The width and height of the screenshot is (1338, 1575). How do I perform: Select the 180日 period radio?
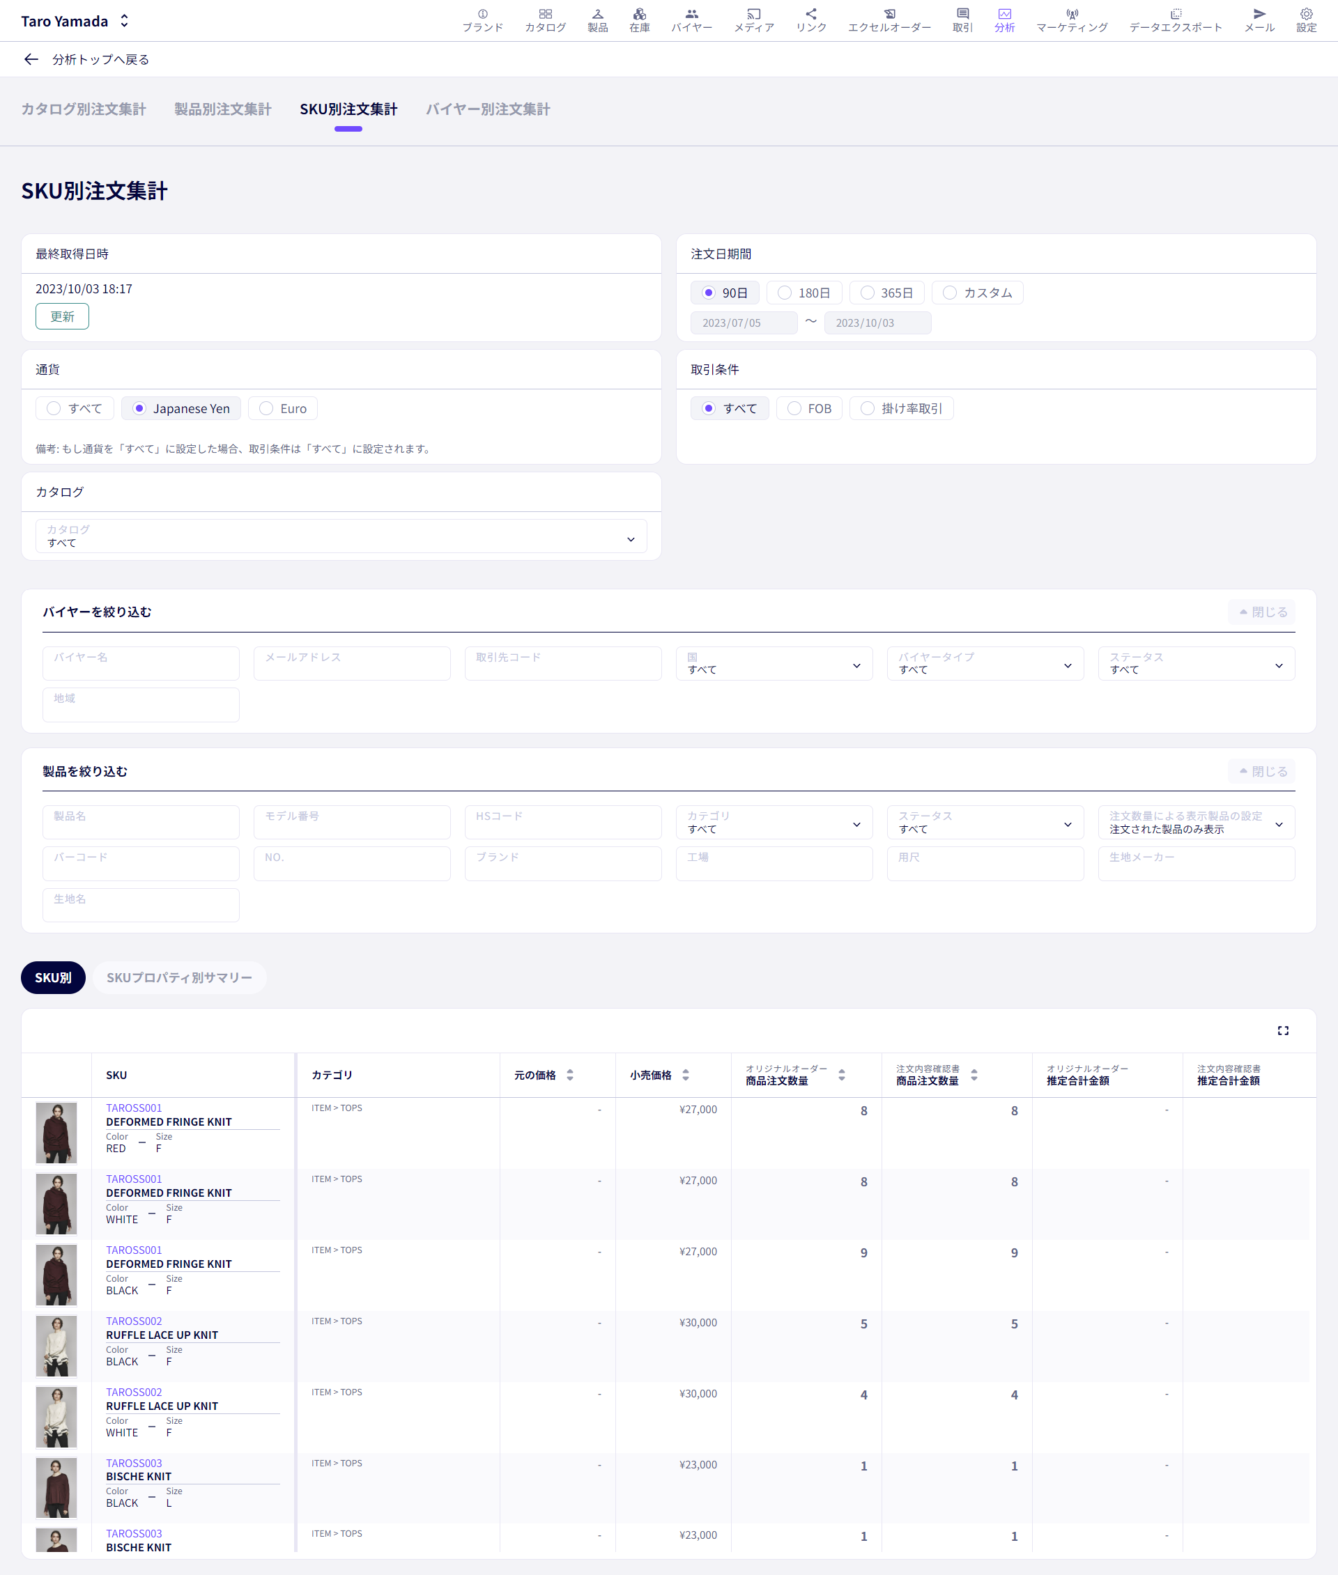point(803,293)
